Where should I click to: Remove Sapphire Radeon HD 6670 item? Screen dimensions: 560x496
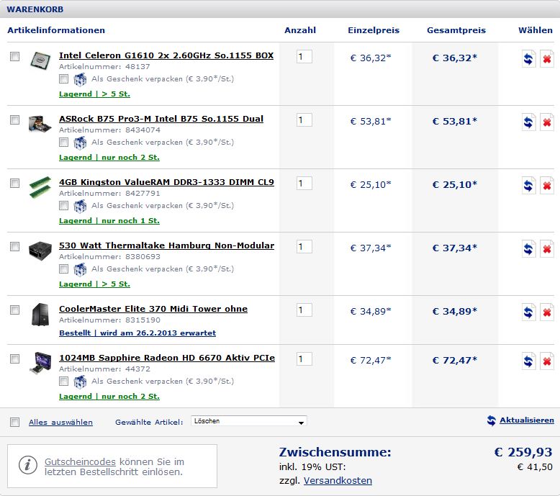[x=547, y=361]
